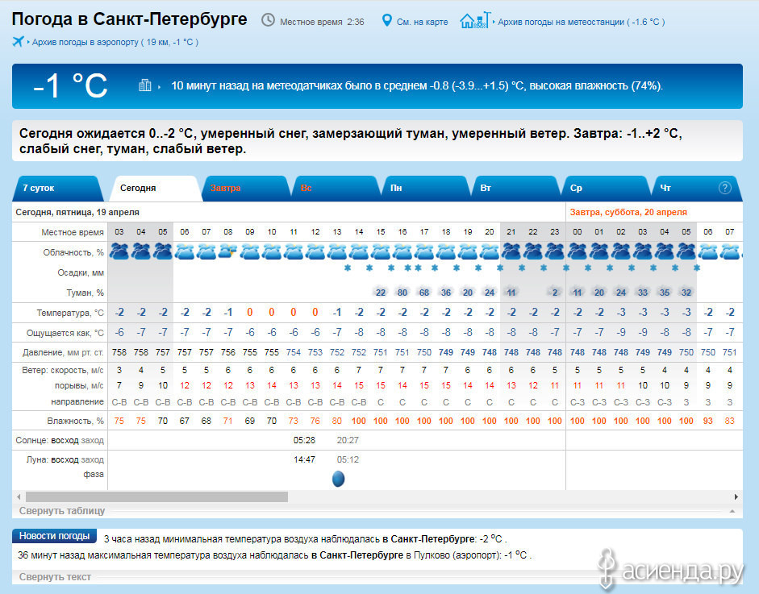Open the 'Чт' tab
Viewport: 759px width, 594px height.
coord(695,188)
